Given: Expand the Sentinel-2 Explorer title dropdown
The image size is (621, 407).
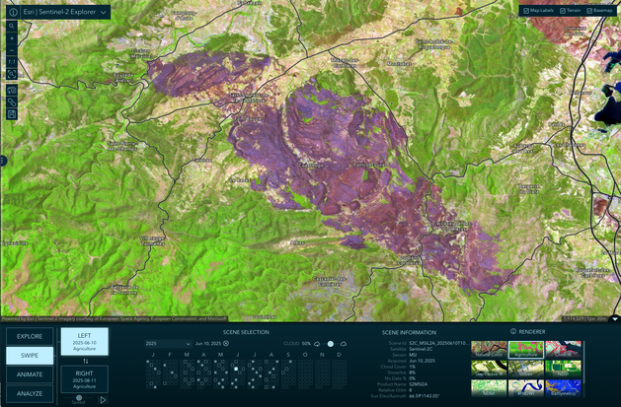Looking at the screenshot, I should coord(105,12).
